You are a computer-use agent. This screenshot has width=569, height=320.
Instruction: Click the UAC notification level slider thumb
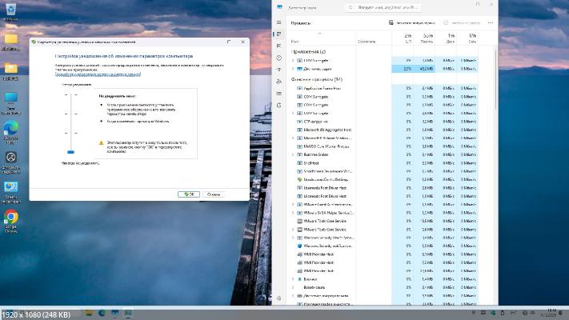click(x=70, y=150)
